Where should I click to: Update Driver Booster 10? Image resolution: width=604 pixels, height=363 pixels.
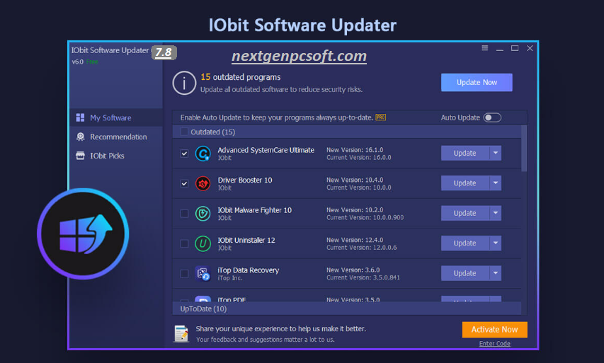pos(465,183)
